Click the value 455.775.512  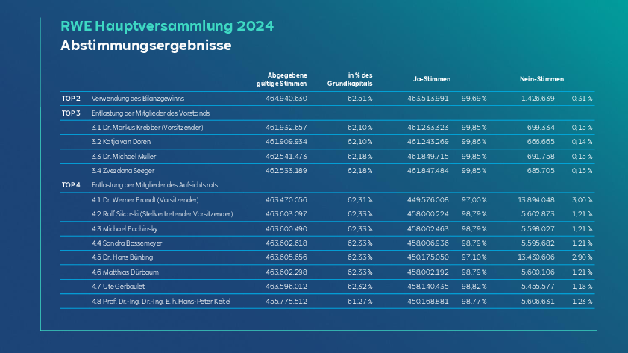pos(286,302)
